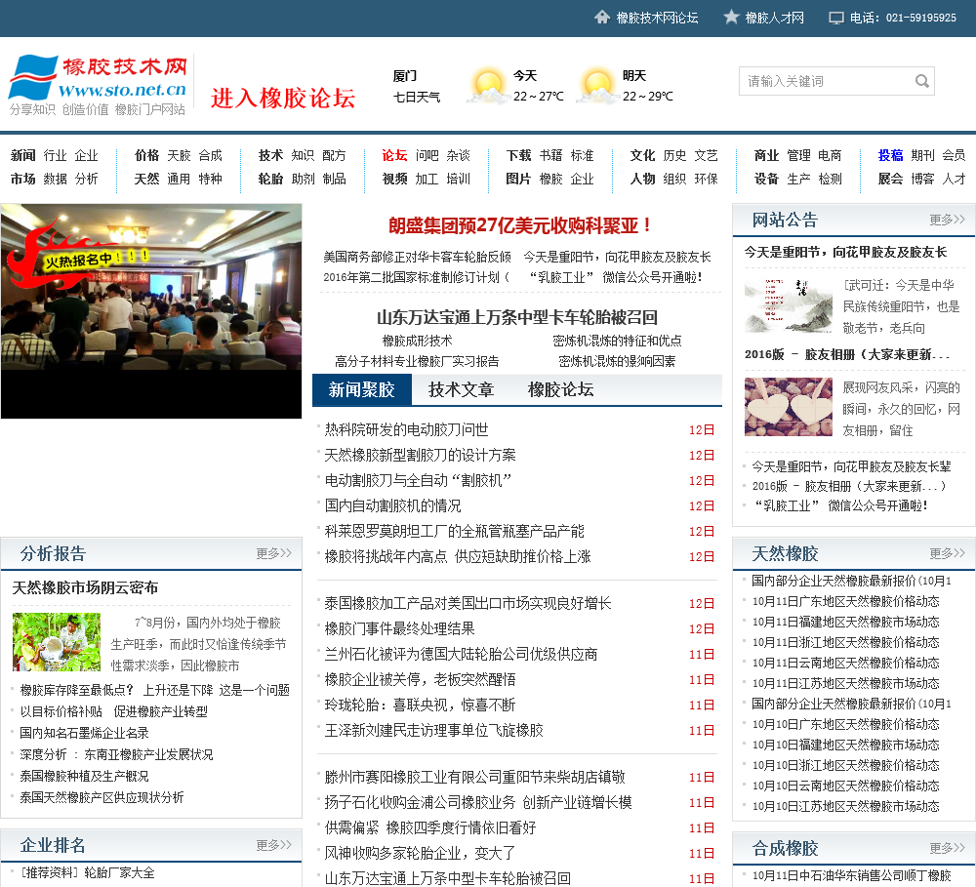Open 国内知名石墨烯企业名录 link

(x=85, y=733)
